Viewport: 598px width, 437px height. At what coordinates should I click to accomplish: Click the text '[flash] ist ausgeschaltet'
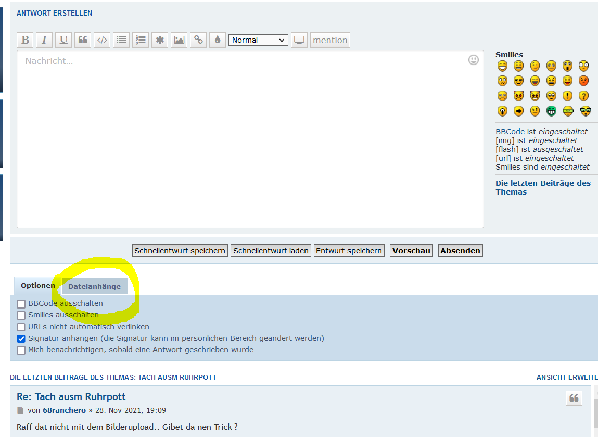click(539, 149)
